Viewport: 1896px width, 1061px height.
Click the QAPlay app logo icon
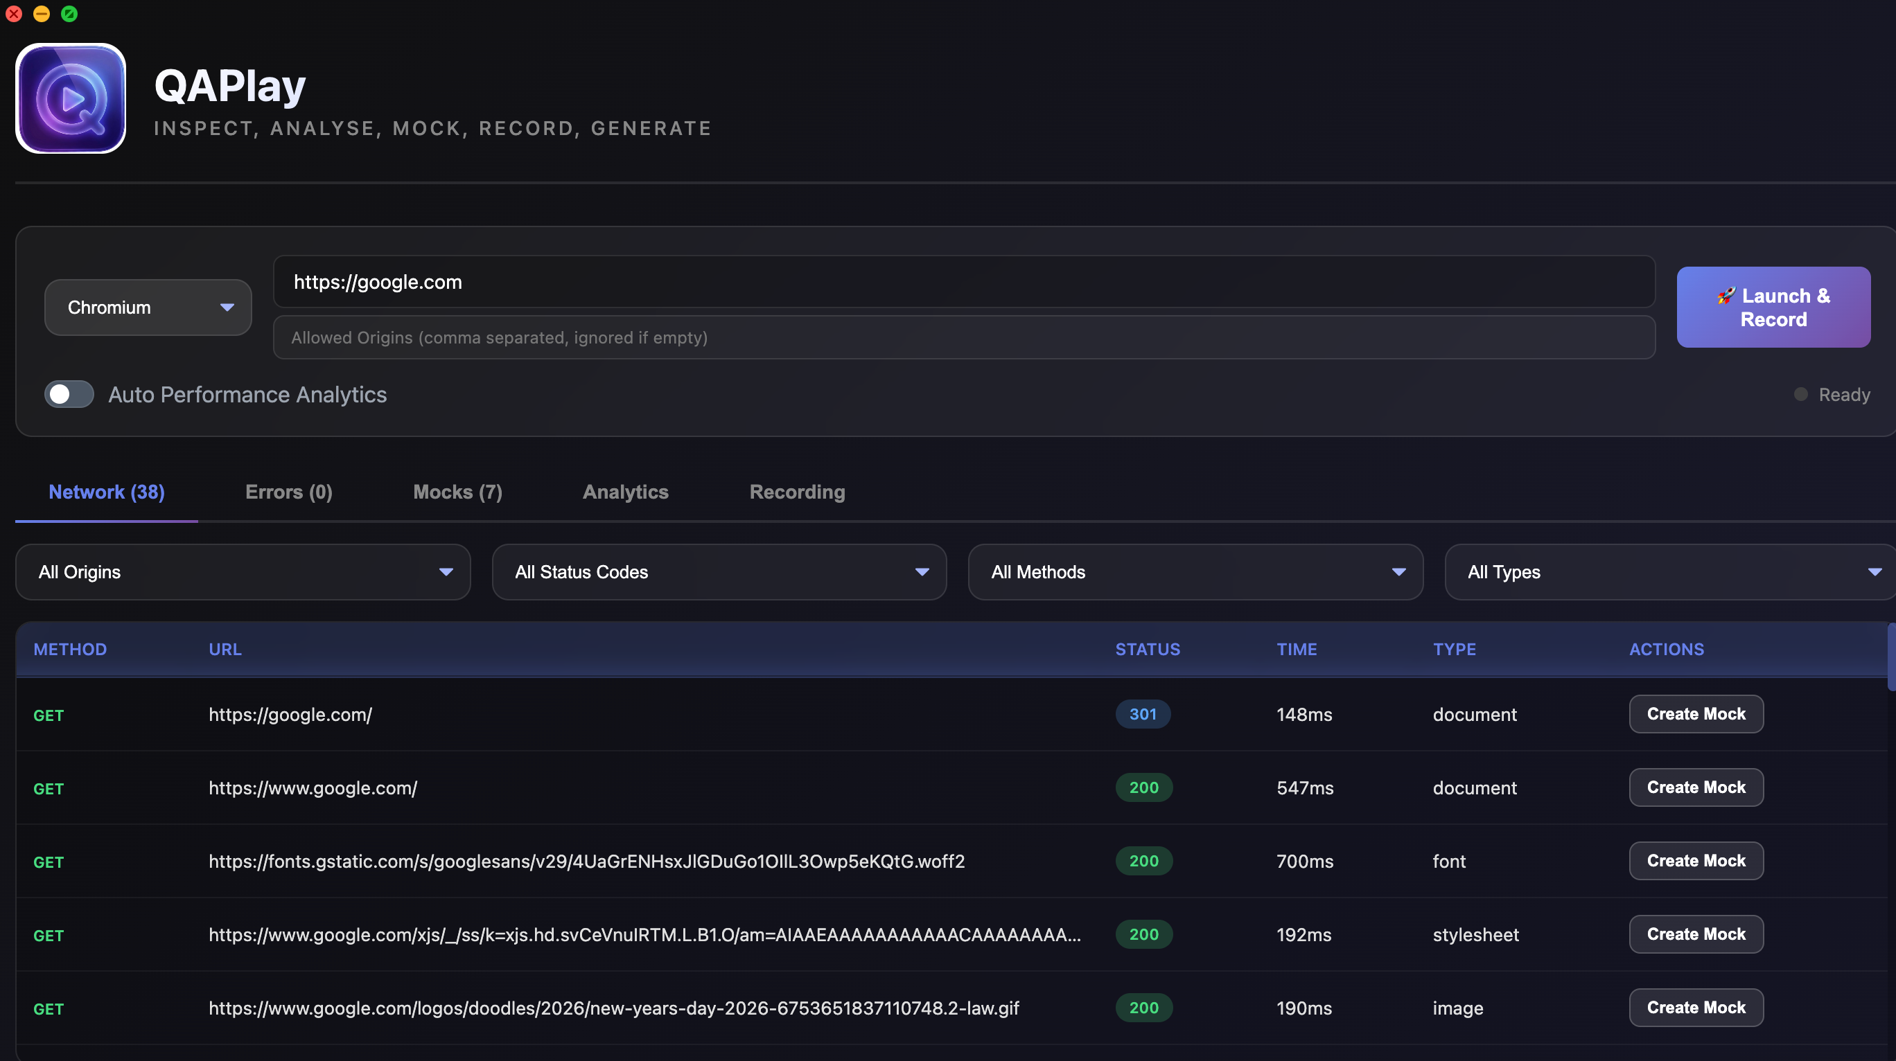pyautogui.click(x=71, y=98)
